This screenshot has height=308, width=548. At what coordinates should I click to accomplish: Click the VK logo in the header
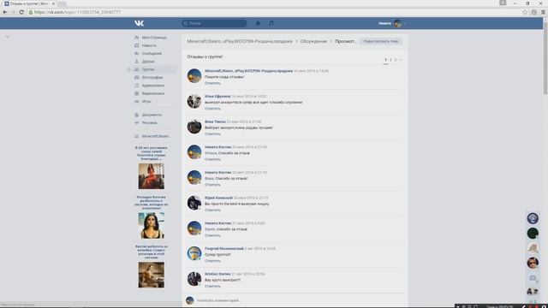(x=139, y=23)
